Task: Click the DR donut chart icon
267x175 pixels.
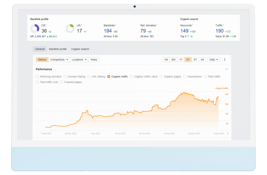Action: [x=35, y=29]
